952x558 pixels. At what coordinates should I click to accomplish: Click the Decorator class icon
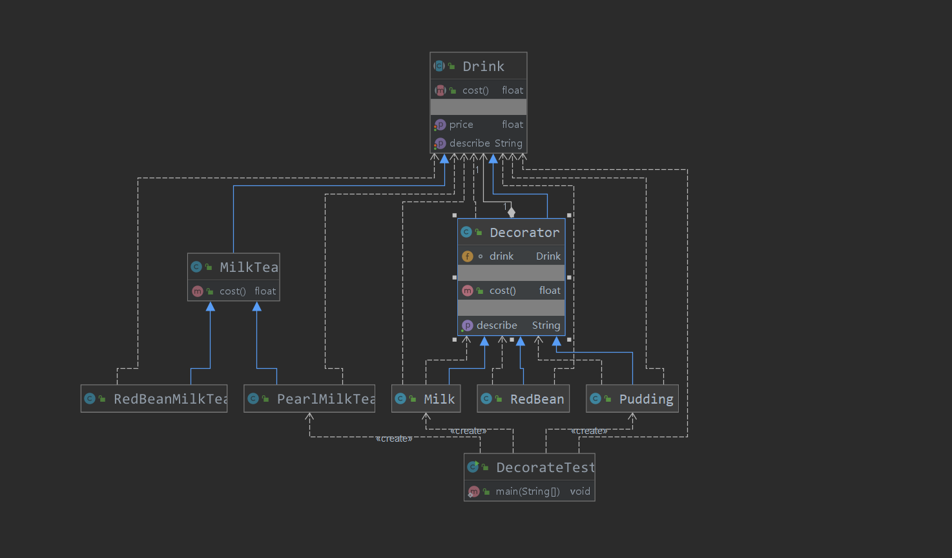point(466,232)
